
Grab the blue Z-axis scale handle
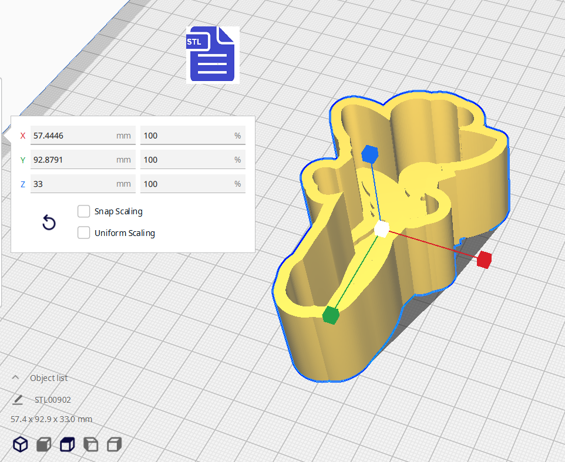369,154
